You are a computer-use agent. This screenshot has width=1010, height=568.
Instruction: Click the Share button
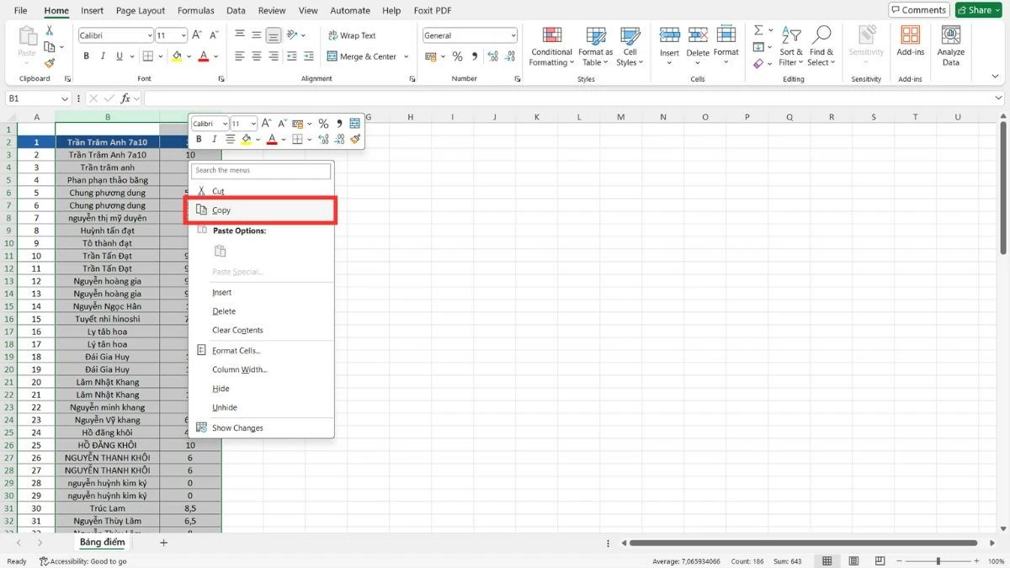pyautogui.click(x=977, y=10)
